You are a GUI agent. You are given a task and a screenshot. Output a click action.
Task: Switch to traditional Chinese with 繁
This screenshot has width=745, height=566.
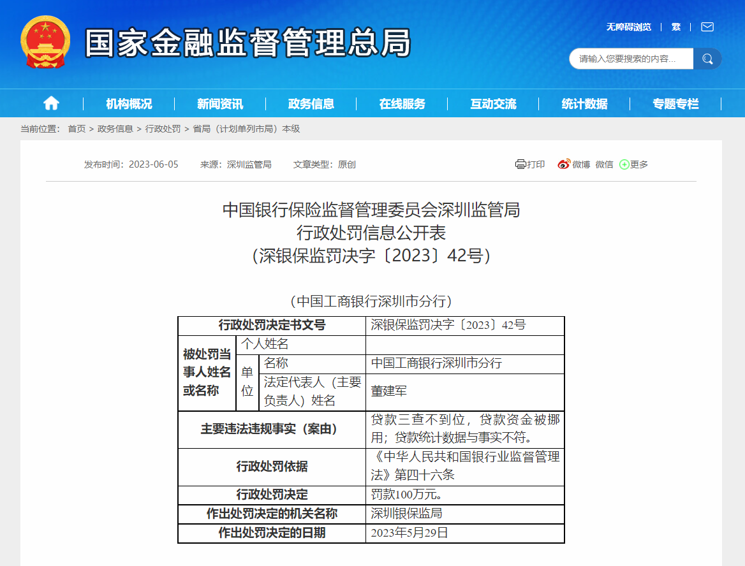(x=676, y=27)
